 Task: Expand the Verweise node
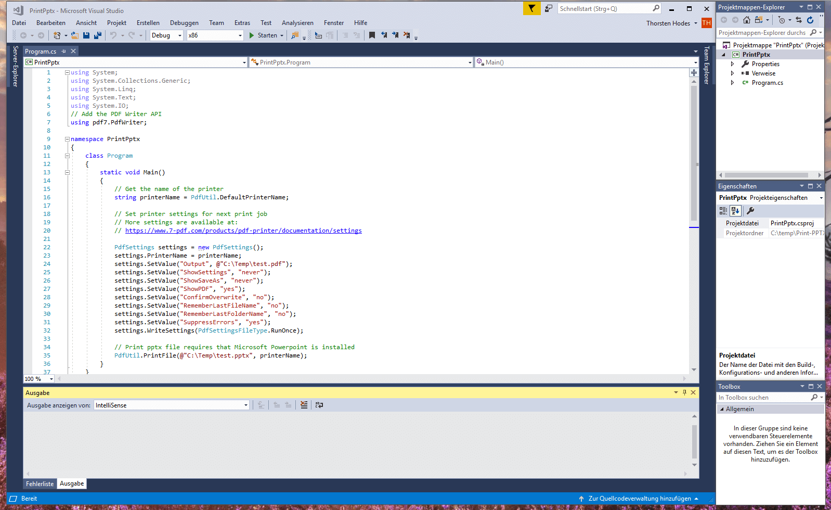pos(732,73)
